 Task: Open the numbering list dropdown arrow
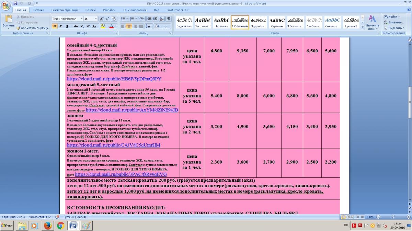tap(136, 19)
